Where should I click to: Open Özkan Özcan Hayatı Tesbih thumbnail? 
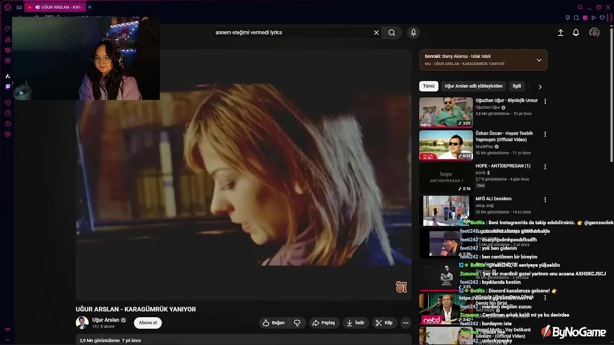pos(446,145)
